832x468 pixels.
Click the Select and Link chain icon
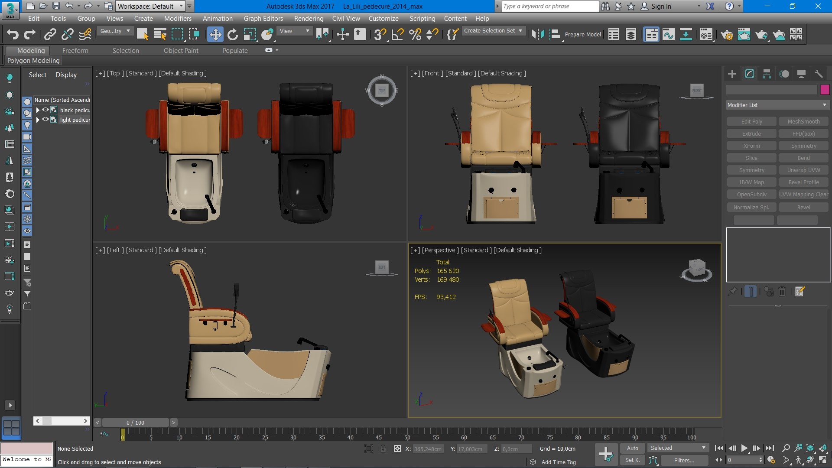(x=50, y=34)
